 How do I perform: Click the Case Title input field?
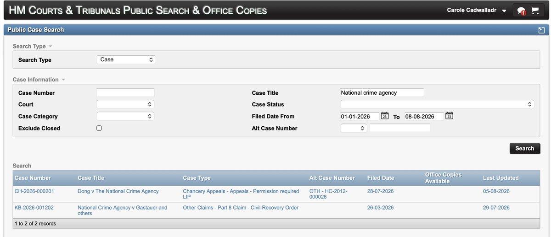click(x=382, y=93)
